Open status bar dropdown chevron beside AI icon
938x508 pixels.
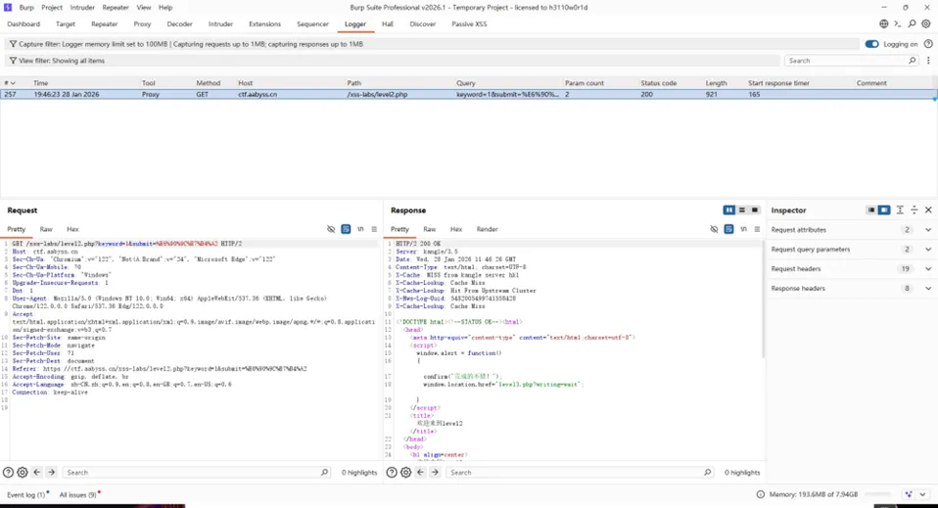click(922, 494)
